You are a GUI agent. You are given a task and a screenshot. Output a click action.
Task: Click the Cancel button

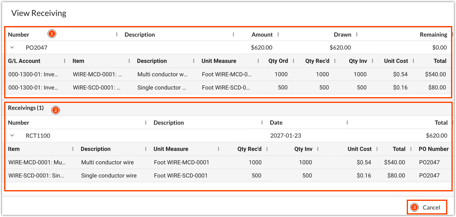[x=431, y=207]
